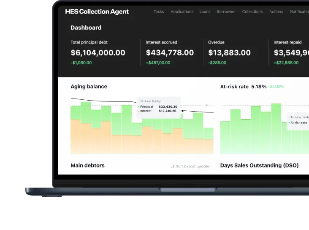This screenshot has width=309, height=230.
Task: Click the sort arrows icon by Main debtors
Action: click(x=172, y=167)
